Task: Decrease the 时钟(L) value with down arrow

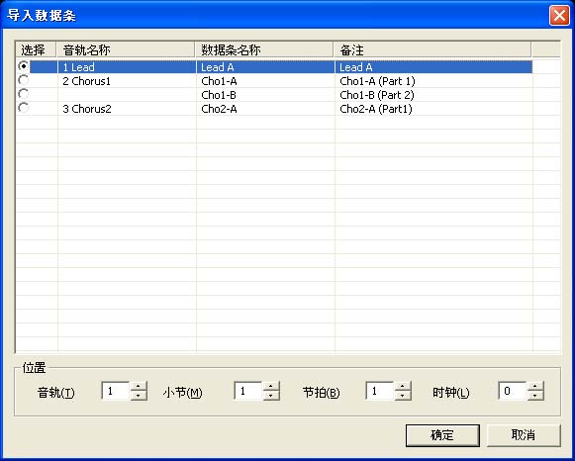Action: pos(535,396)
